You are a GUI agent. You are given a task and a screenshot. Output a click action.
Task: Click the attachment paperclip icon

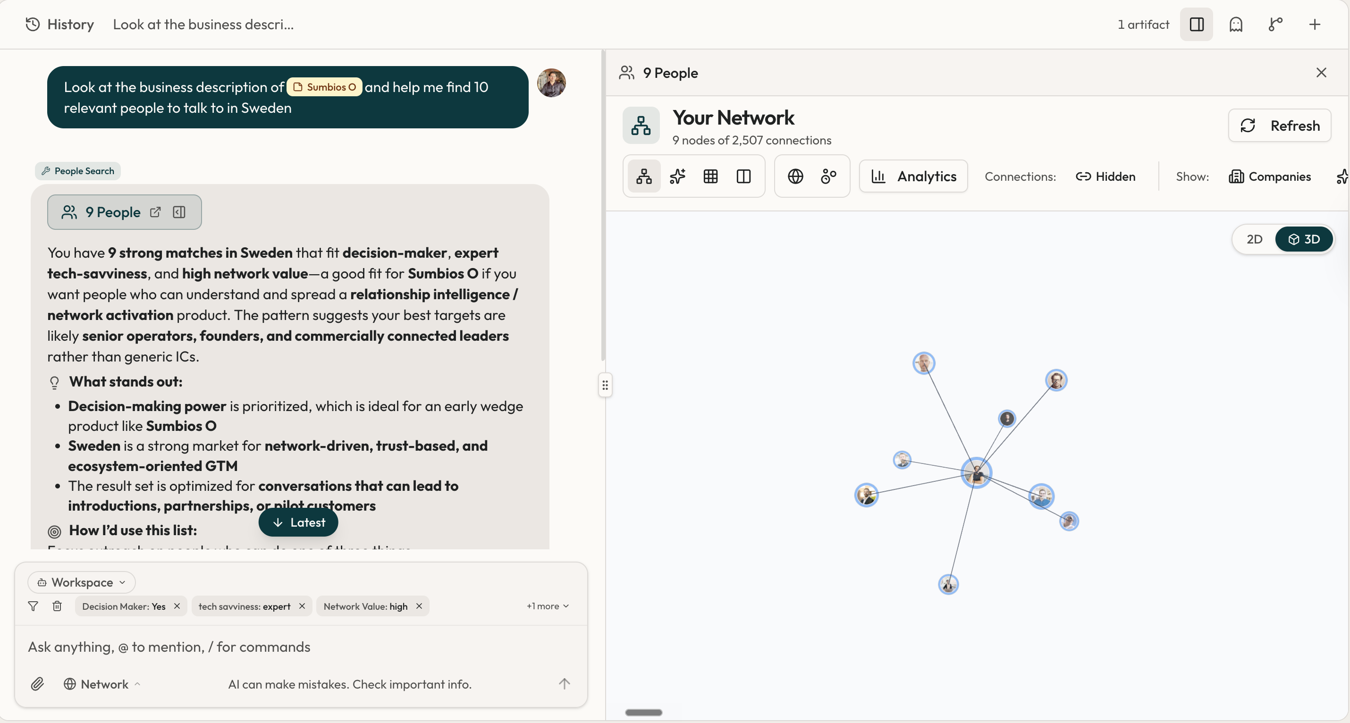(x=37, y=684)
